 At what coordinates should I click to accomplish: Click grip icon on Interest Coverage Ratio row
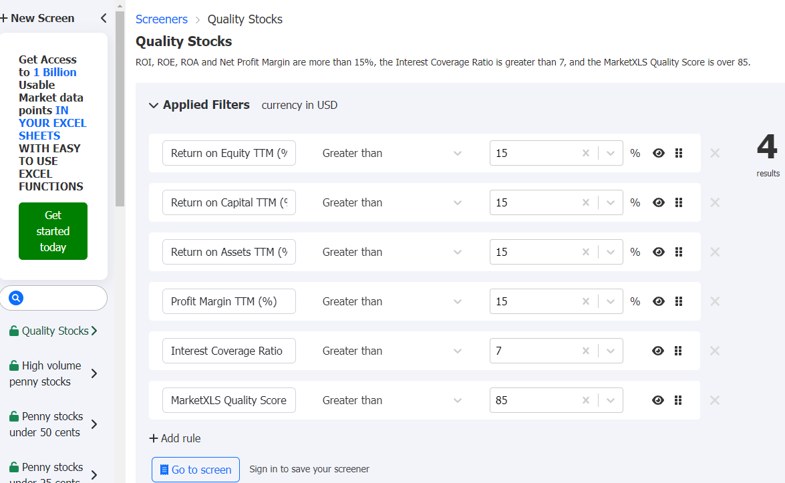tap(678, 351)
